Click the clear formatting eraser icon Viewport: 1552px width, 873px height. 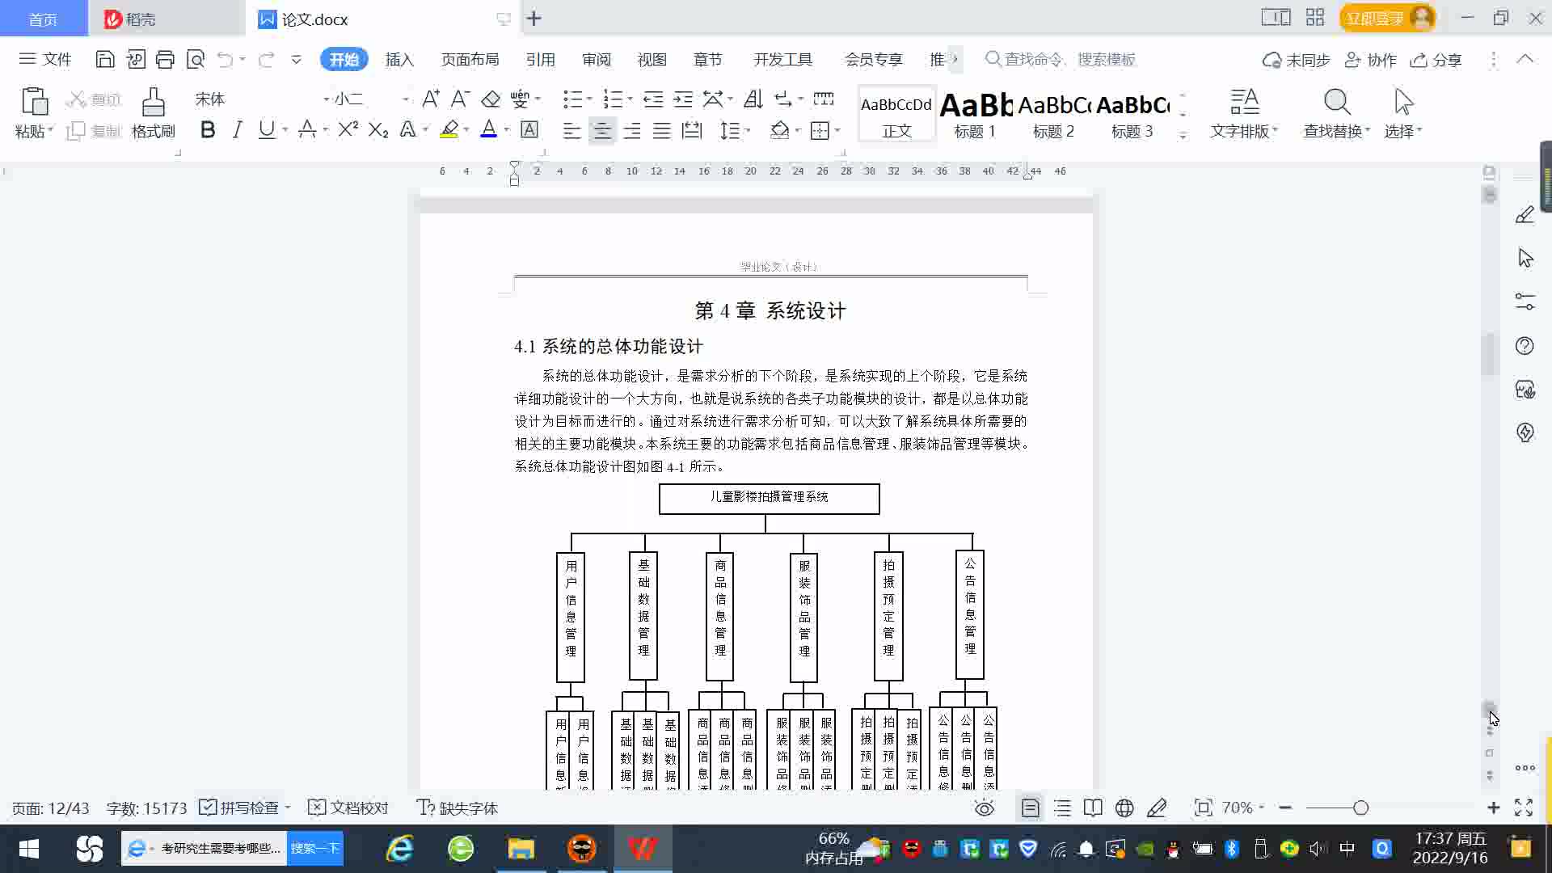point(491,99)
